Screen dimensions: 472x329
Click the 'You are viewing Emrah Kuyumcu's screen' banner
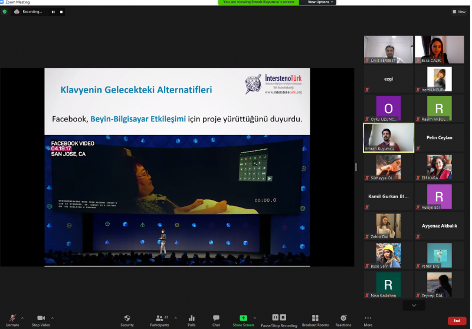(x=258, y=2)
